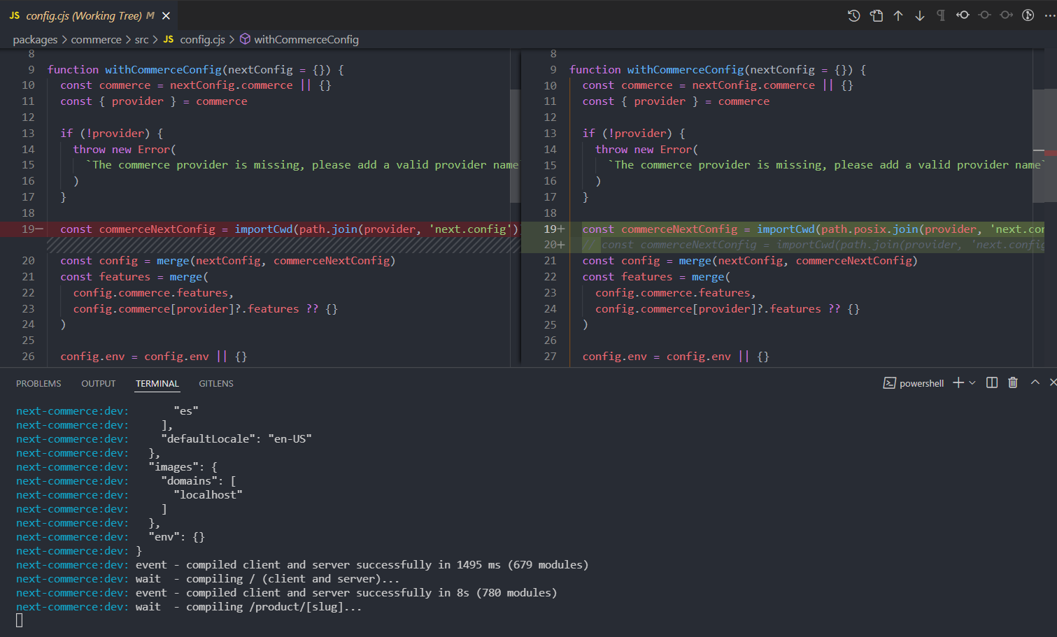Click 'withCommerceConfig' function name in right editor

coord(686,70)
